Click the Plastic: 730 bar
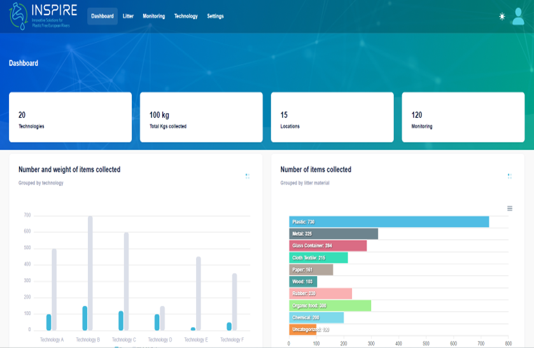This screenshot has height=348, width=534. [388, 221]
